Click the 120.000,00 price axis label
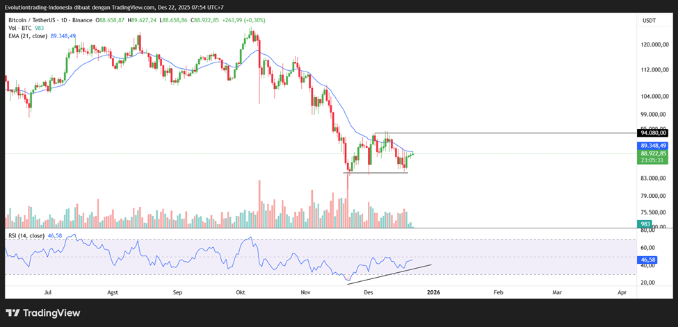678x327 pixels. 652,44
